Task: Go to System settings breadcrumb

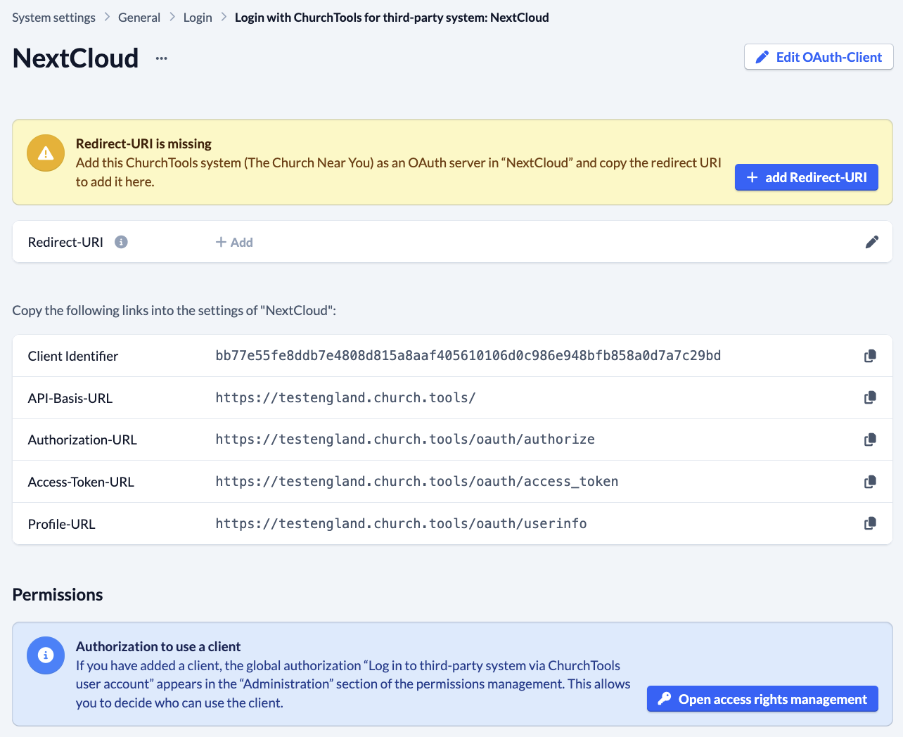Action: [53, 18]
